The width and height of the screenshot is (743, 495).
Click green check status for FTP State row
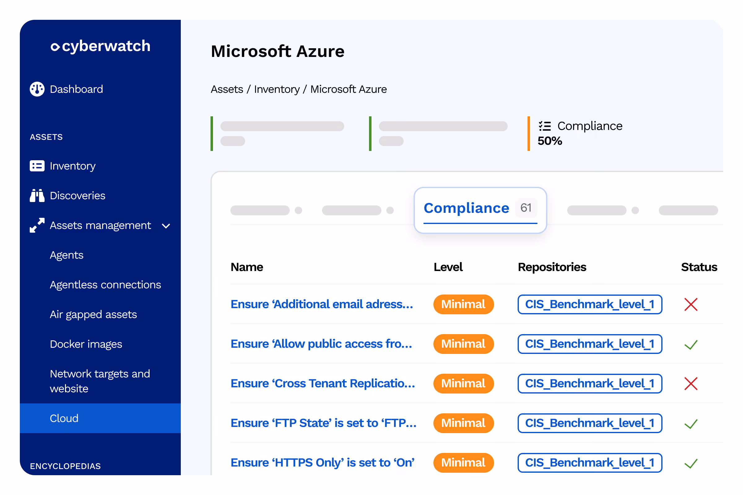point(691,424)
